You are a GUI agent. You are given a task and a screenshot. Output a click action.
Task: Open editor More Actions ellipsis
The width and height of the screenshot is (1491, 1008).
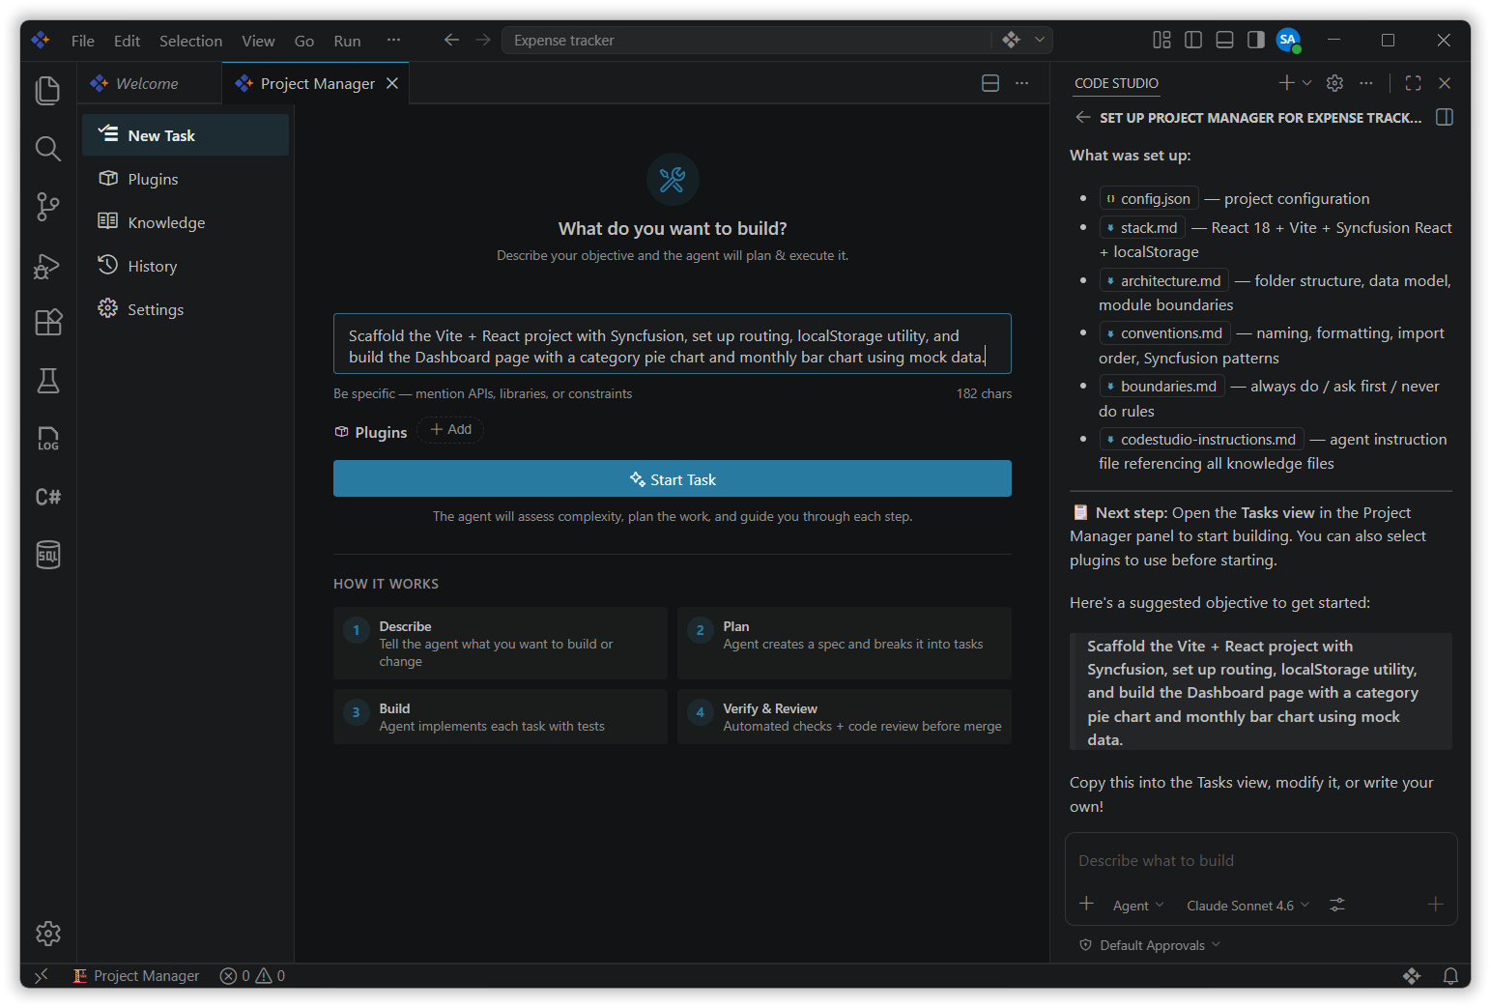pos(1021,83)
